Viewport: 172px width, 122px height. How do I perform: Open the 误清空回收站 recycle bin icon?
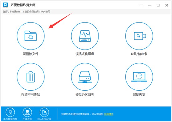[31, 77]
